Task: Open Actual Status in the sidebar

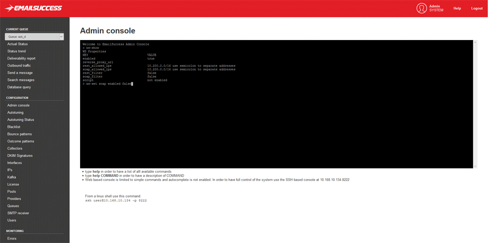Action: click(x=18, y=44)
